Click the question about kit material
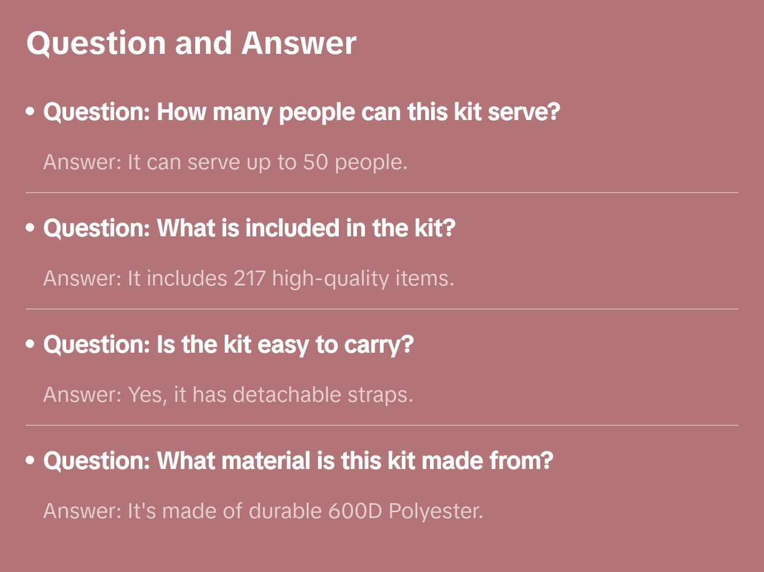 [298, 461]
